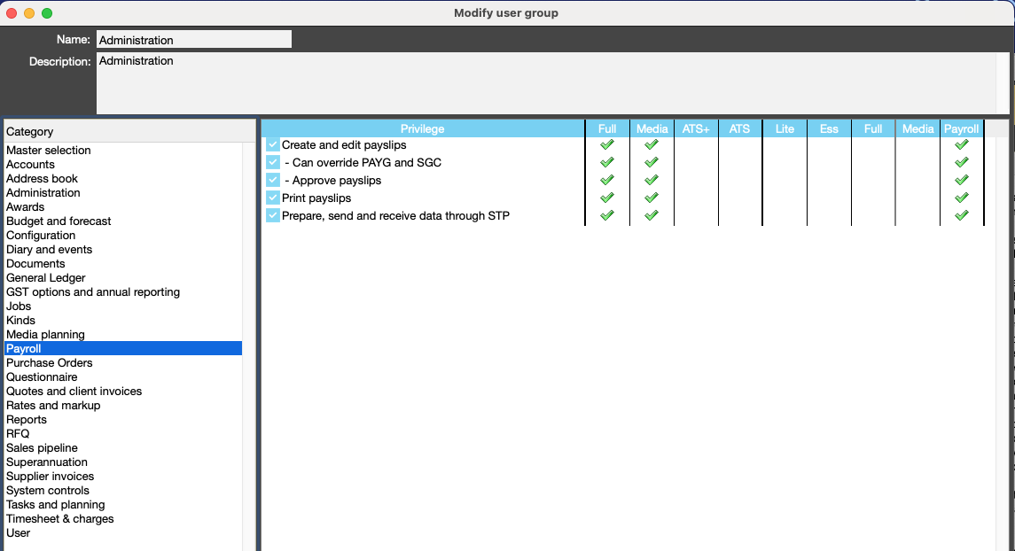
Task: Select RFQ category
Action: [x=123, y=434]
